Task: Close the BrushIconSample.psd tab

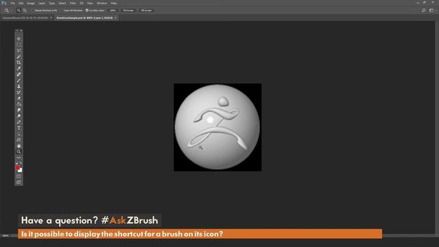Action: [x=115, y=18]
